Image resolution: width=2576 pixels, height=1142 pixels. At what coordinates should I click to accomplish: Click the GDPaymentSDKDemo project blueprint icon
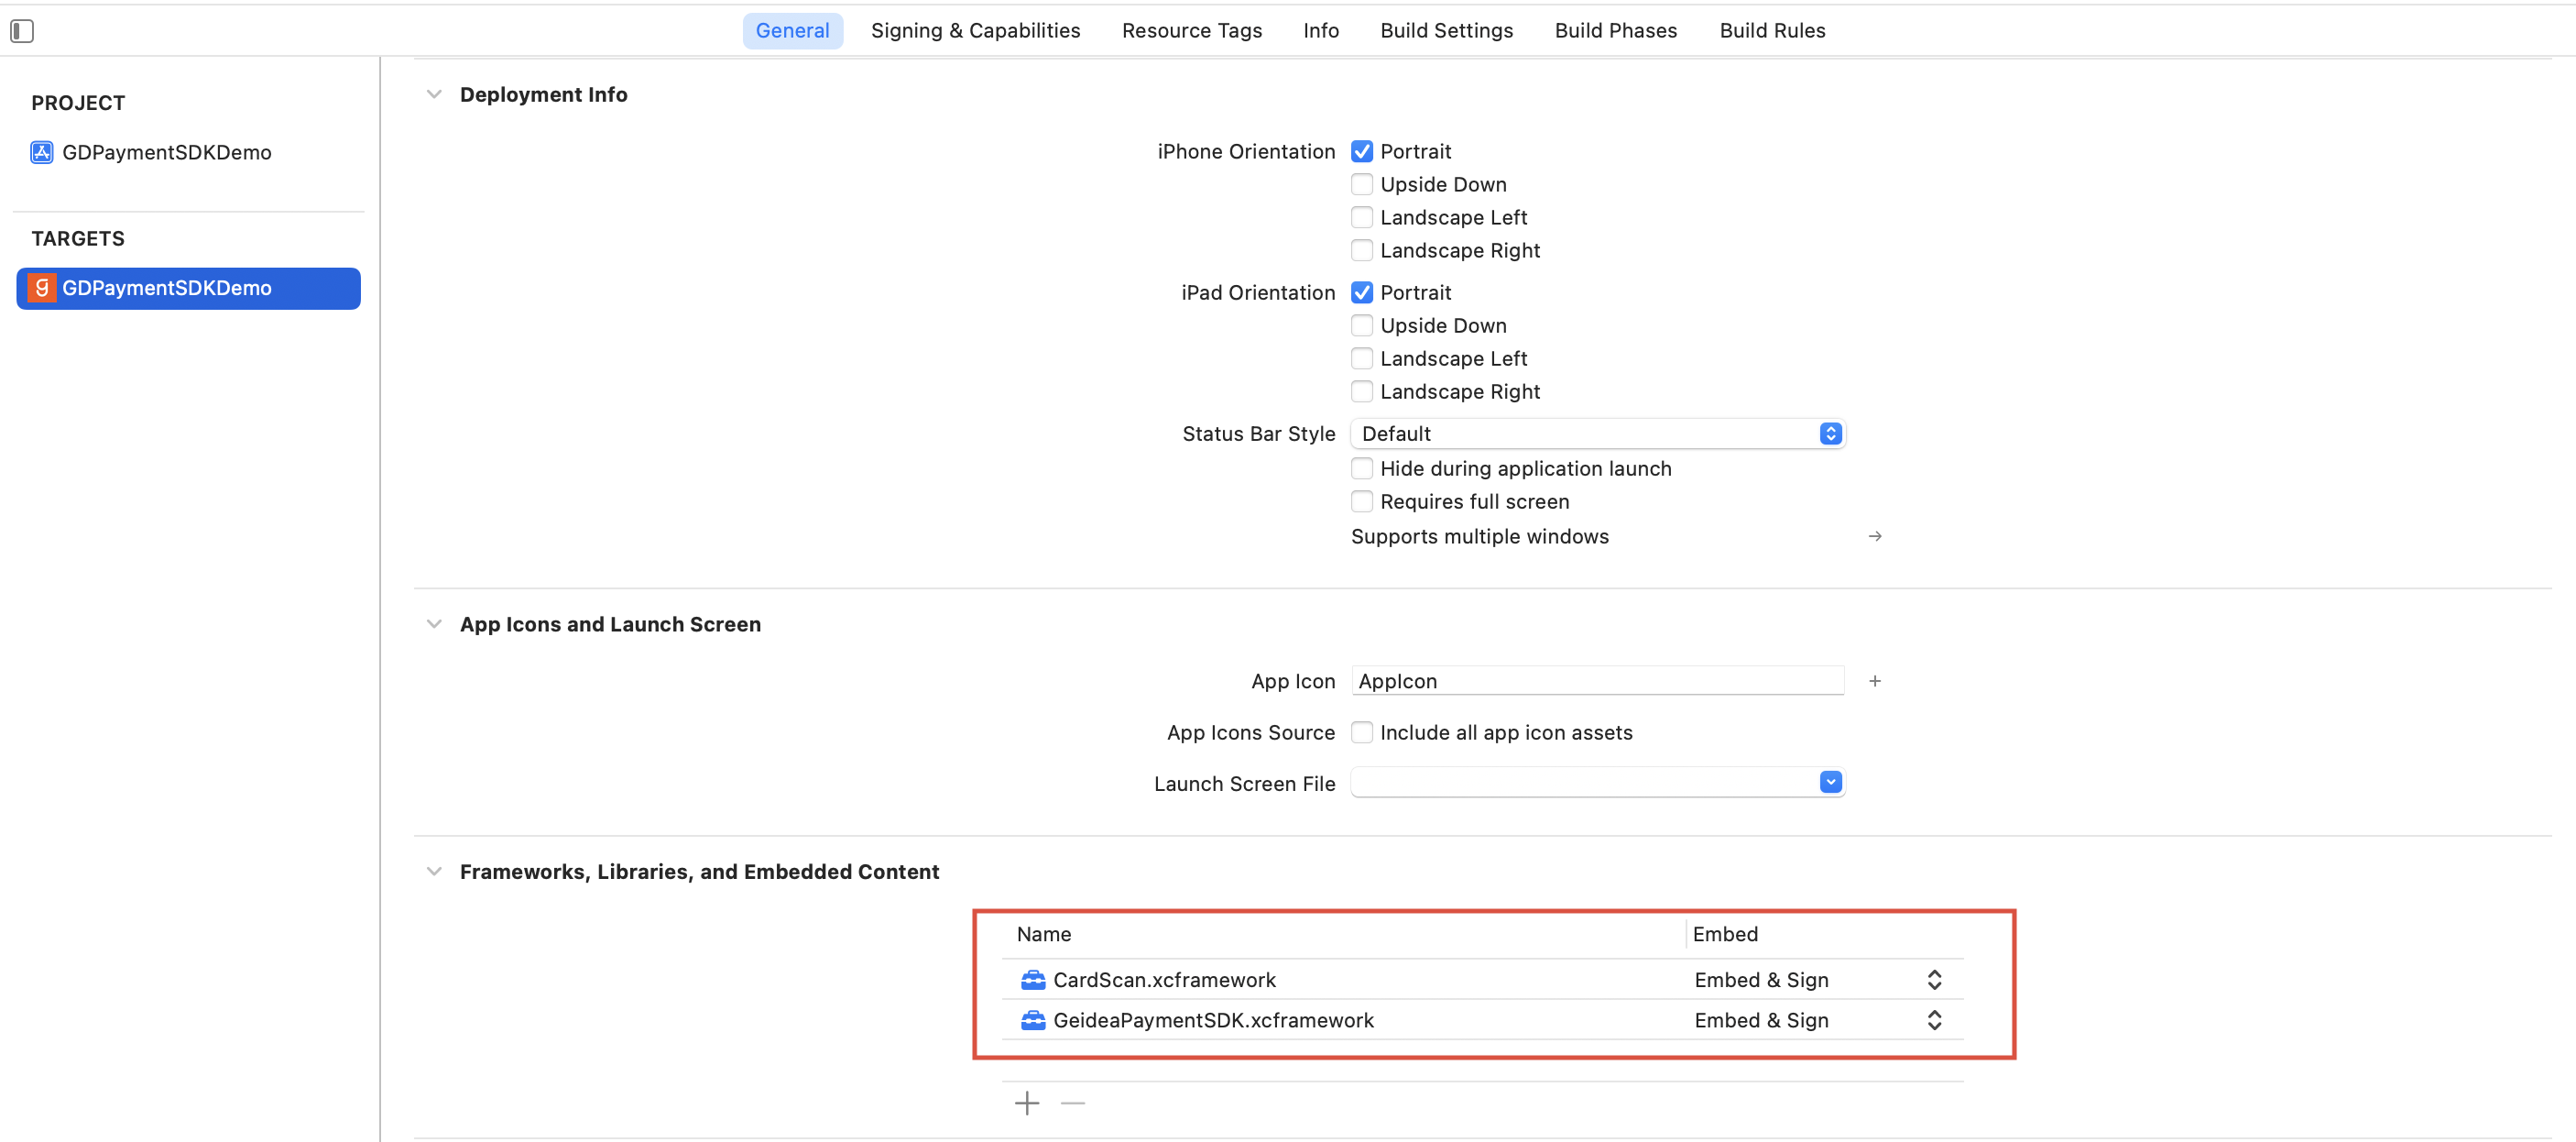click(41, 152)
